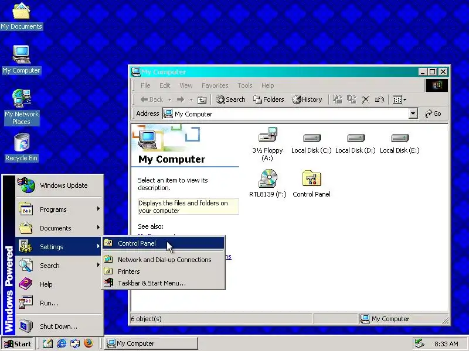This screenshot has height=351, width=469.
Task: Expand Search in Start menu
Action: pyautogui.click(x=59, y=266)
